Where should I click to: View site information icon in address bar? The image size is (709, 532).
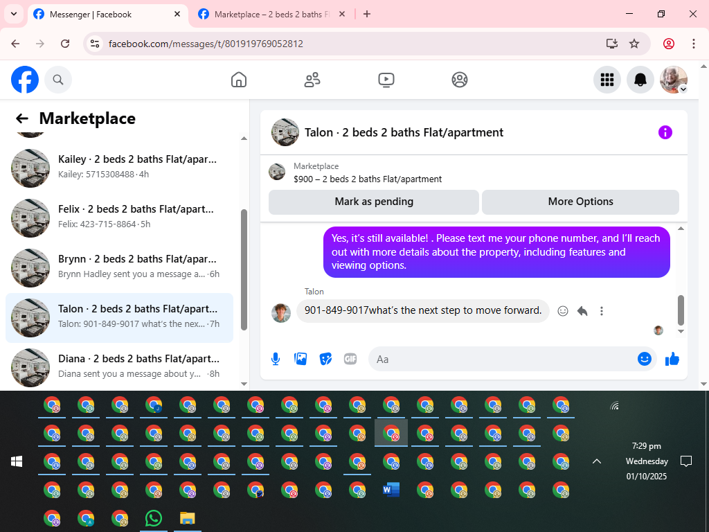click(94, 44)
